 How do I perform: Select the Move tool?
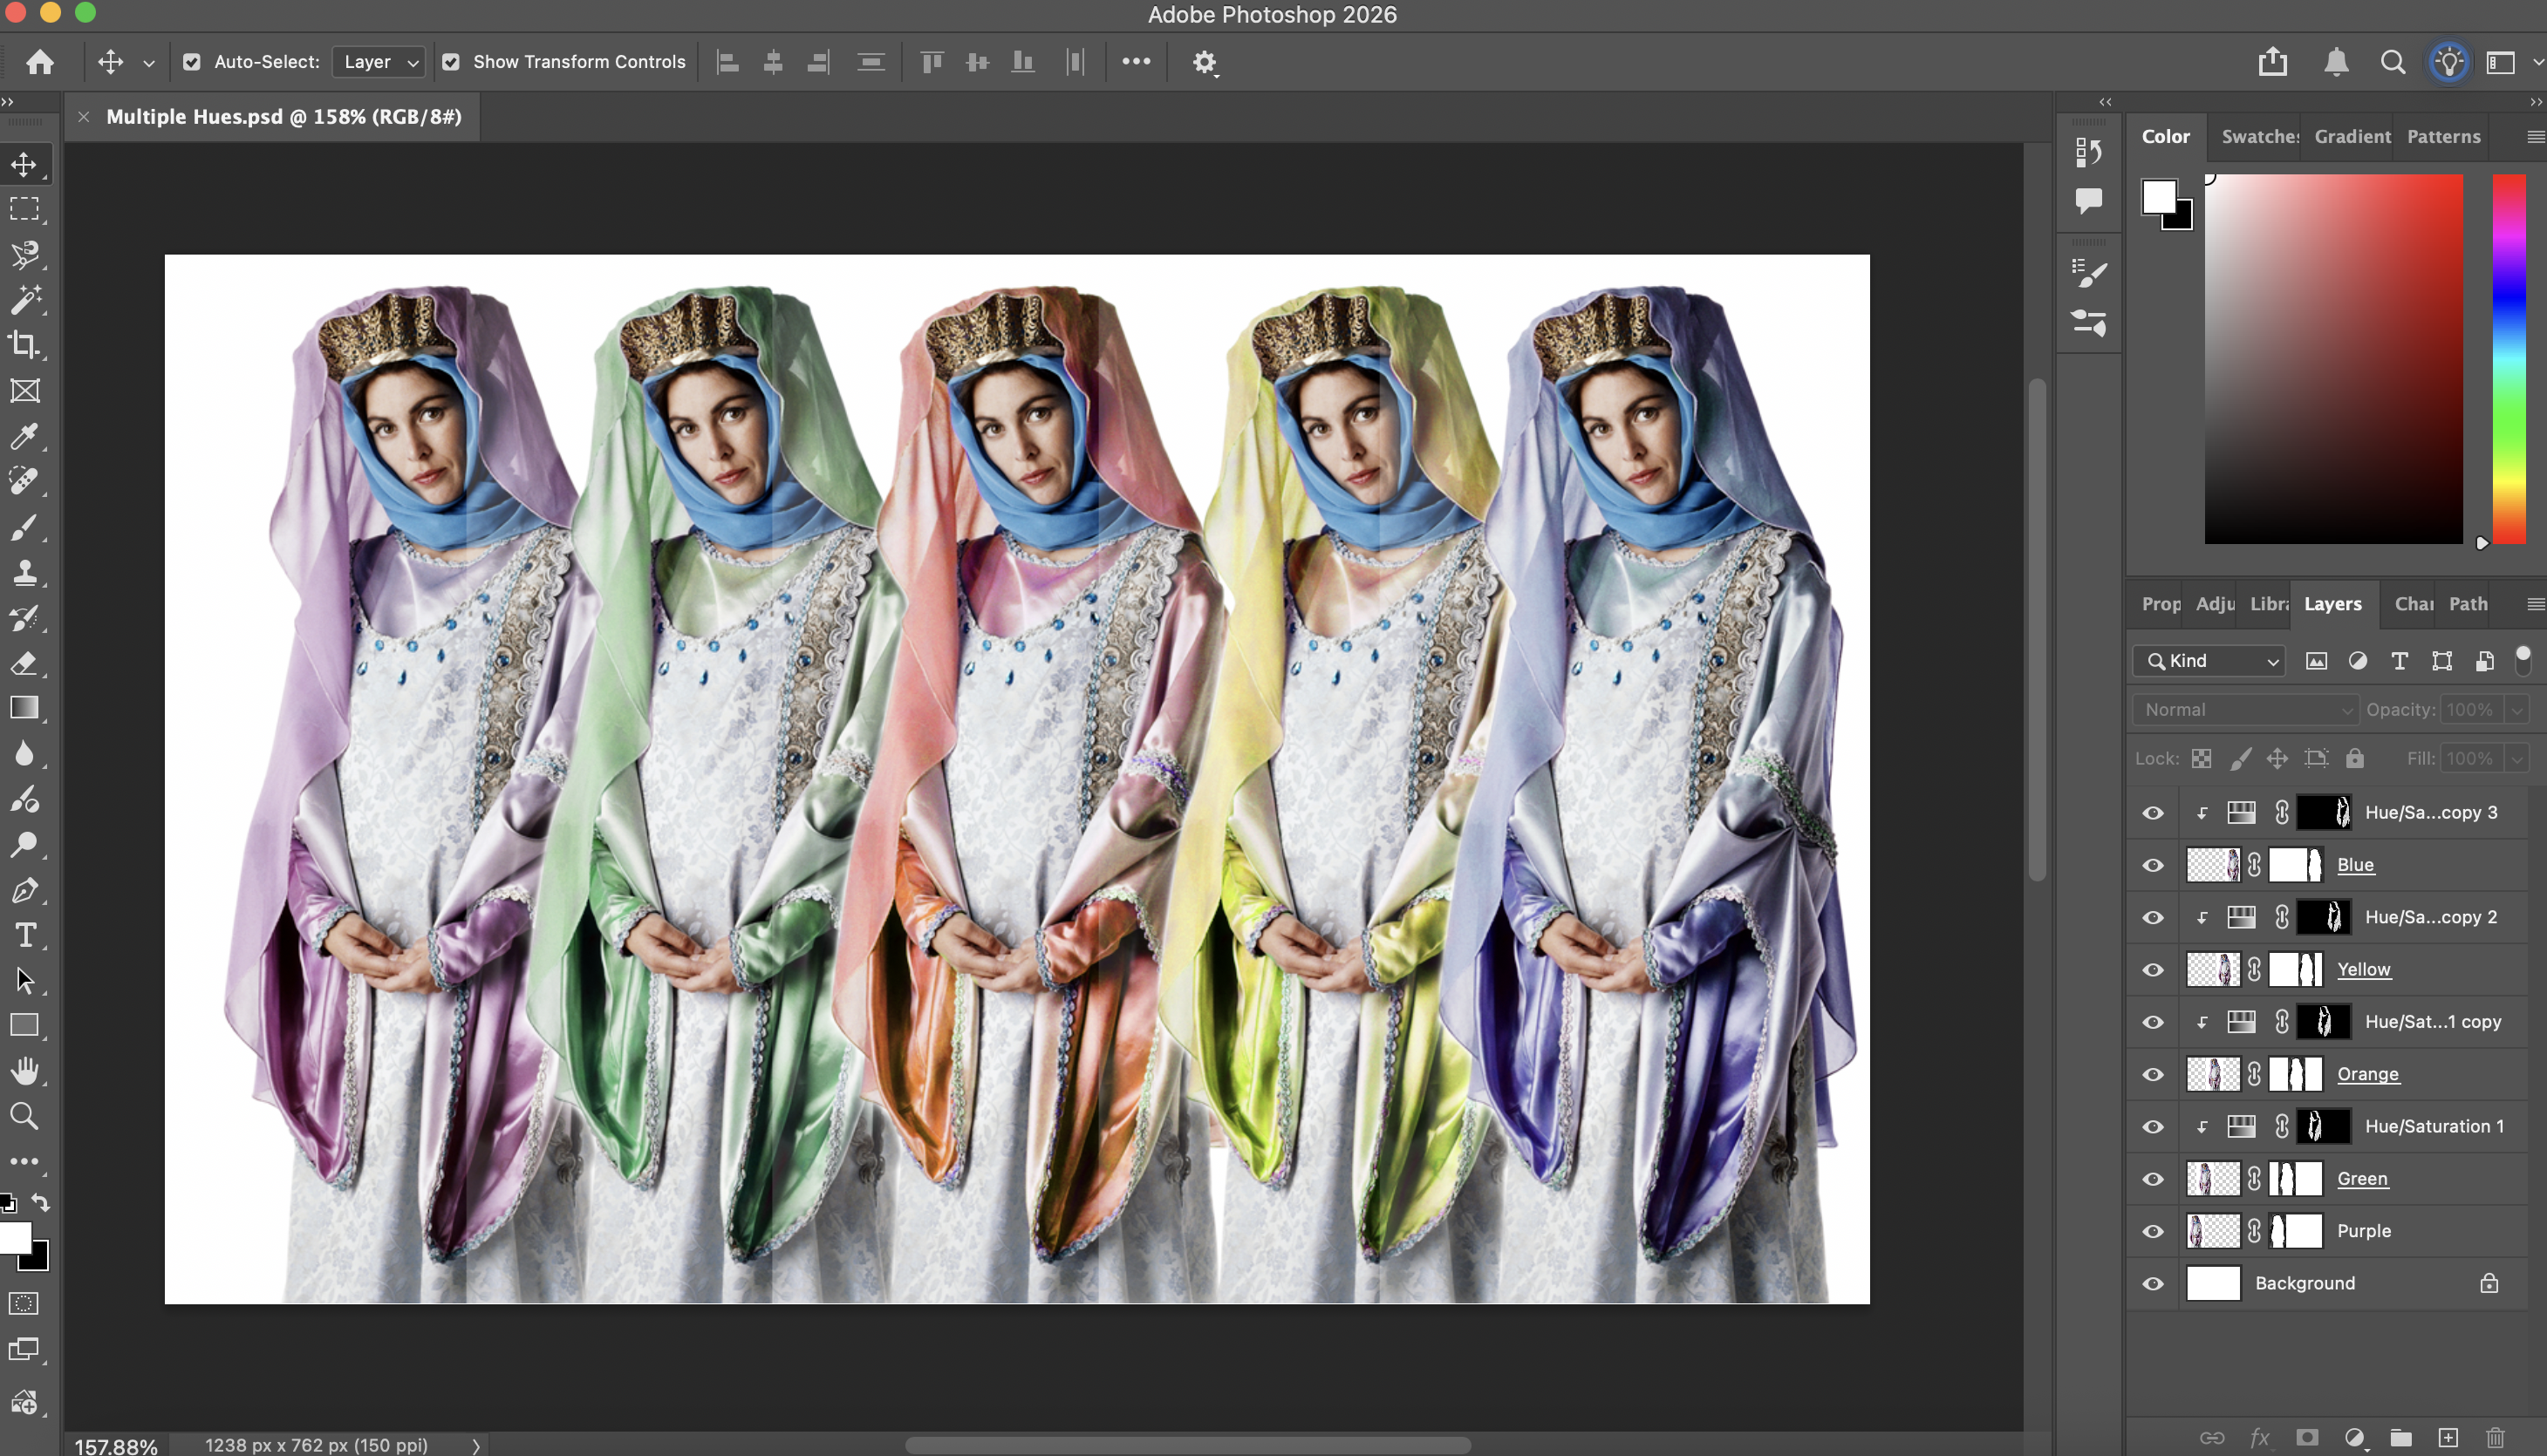pyautogui.click(x=25, y=164)
